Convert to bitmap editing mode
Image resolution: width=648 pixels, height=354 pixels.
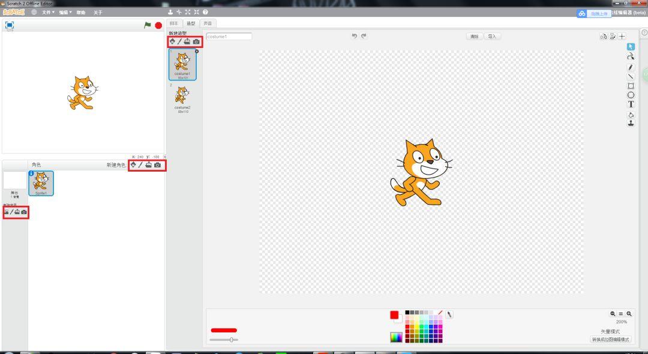click(610, 340)
